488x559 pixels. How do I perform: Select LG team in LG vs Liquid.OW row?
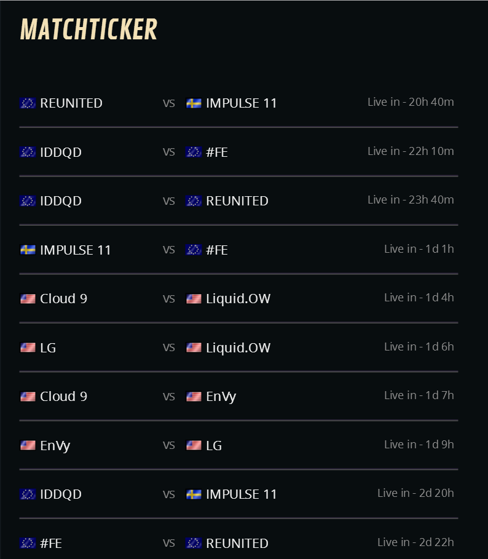[48, 347]
